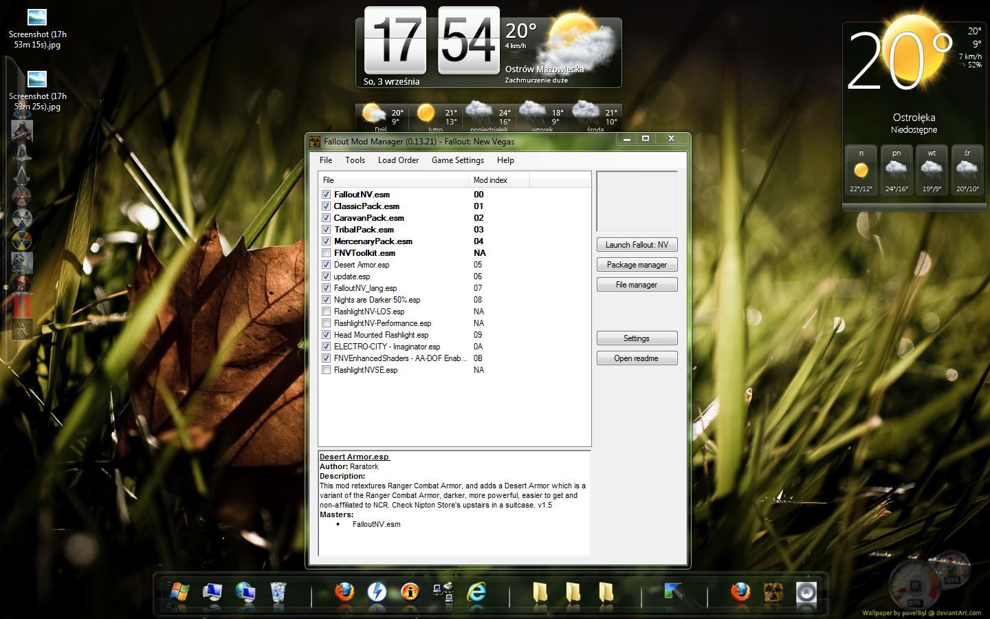Enable FlashlightNVSE.esp checkbox
The width and height of the screenshot is (990, 619).
(x=327, y=370)
